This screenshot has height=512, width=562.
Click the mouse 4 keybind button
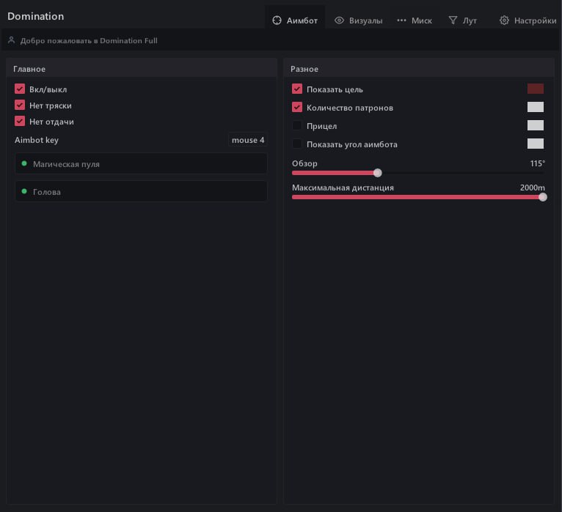pyautogui.click(x=248, y=140)
